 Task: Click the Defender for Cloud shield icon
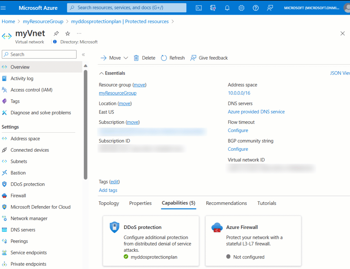(4, 207)
